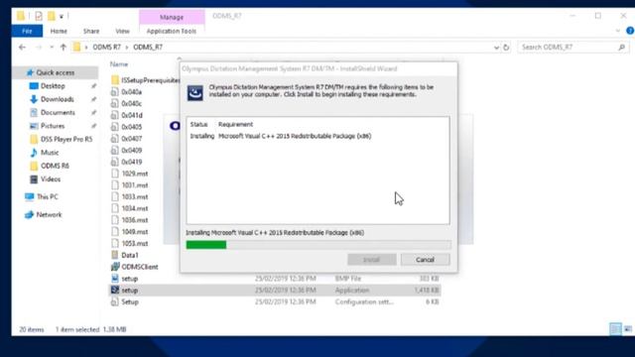Select This PC in navigation pane

point(48,196)
